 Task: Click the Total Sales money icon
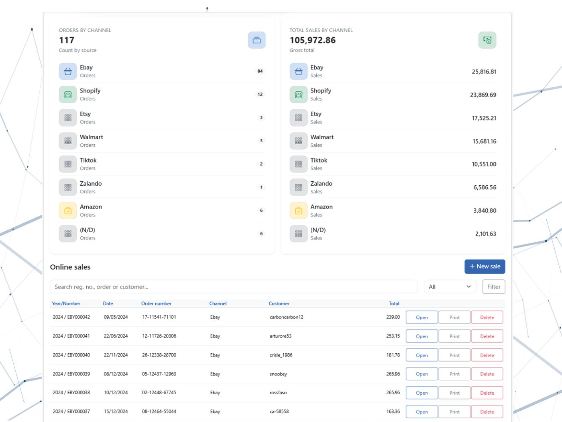487,40
